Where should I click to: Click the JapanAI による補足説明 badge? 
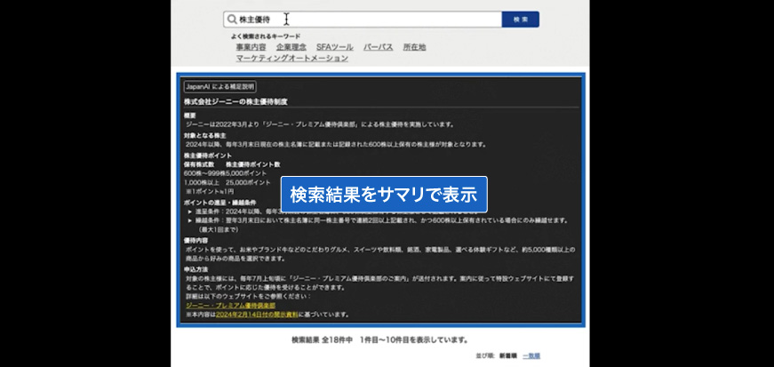219,87
